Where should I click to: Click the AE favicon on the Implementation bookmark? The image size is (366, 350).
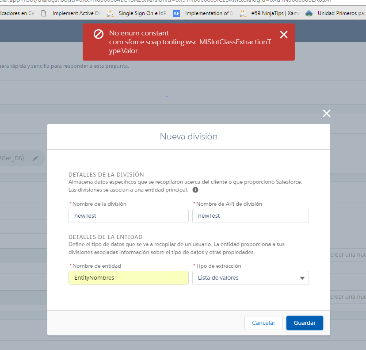tap(176, 13)
